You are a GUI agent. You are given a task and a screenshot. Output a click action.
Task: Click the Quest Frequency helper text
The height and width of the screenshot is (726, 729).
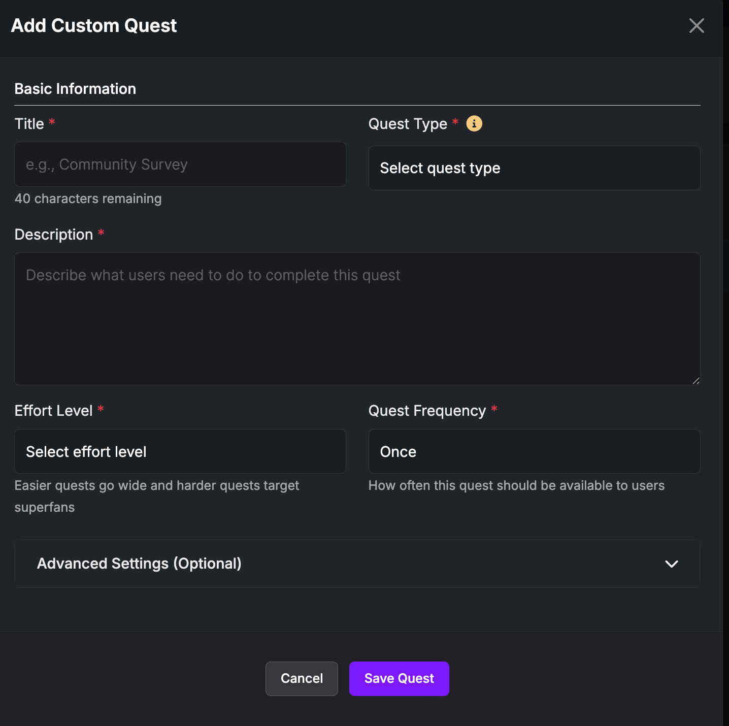coord(516,485)
